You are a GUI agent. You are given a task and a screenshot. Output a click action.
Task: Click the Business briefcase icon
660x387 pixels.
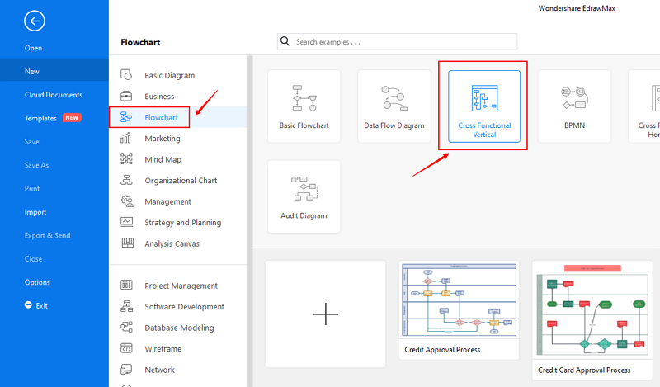tap(126, 96)
